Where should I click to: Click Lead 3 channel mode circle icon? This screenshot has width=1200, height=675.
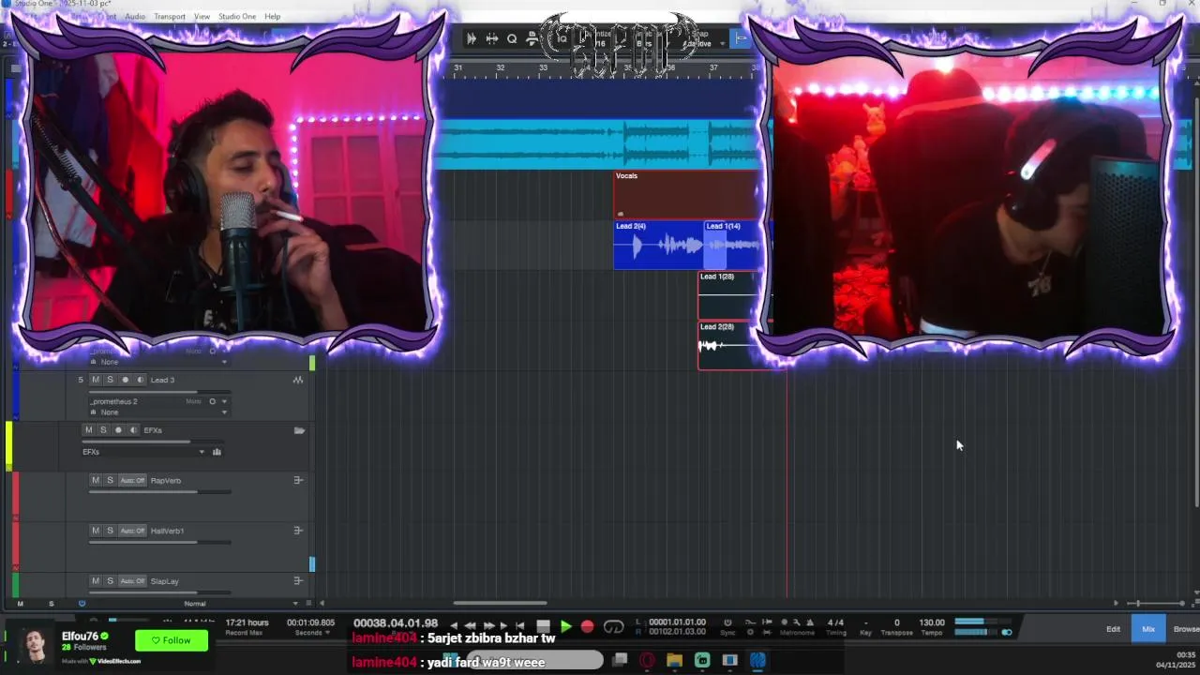212,401
